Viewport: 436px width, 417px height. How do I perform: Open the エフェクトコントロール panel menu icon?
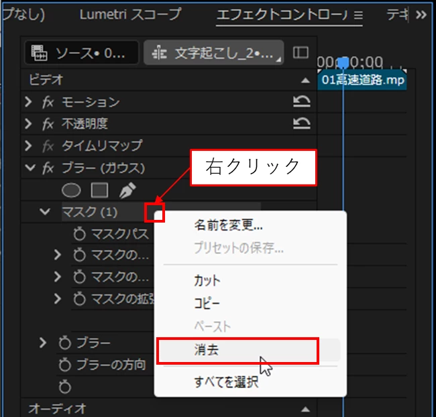click(x=358, y=15)
